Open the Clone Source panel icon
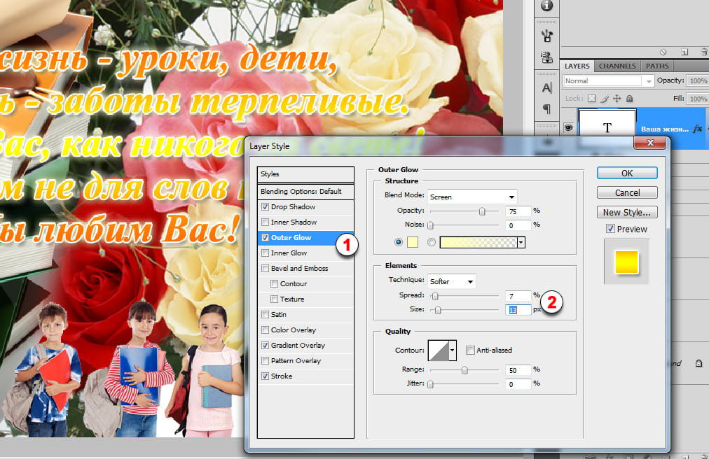Viewport: 709px width, 459px height. (x=546, y=57)
